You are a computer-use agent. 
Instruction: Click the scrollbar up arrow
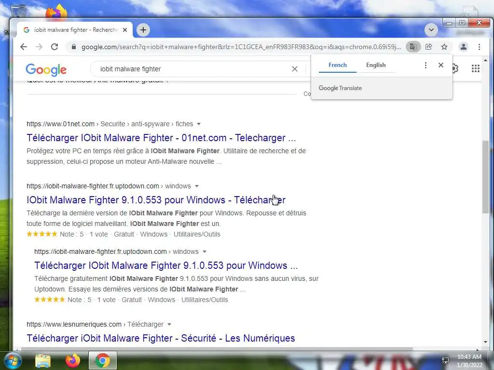[485, 60]
